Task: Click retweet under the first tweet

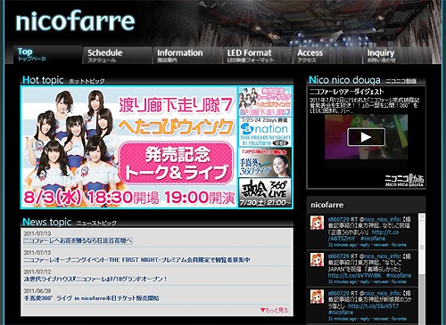Action: click(x=381, y=245)
